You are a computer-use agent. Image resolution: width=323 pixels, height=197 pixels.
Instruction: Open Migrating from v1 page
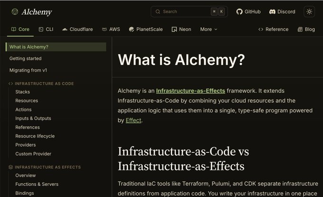click(28, 70)
